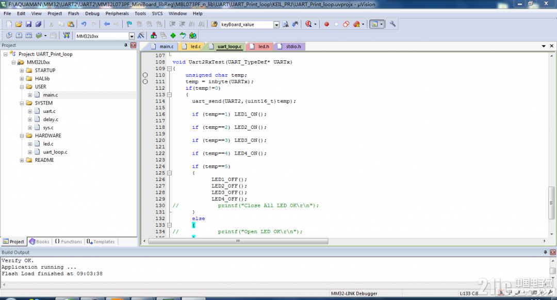
Task: Expand the README folder
Action: [x=22, y=160]
